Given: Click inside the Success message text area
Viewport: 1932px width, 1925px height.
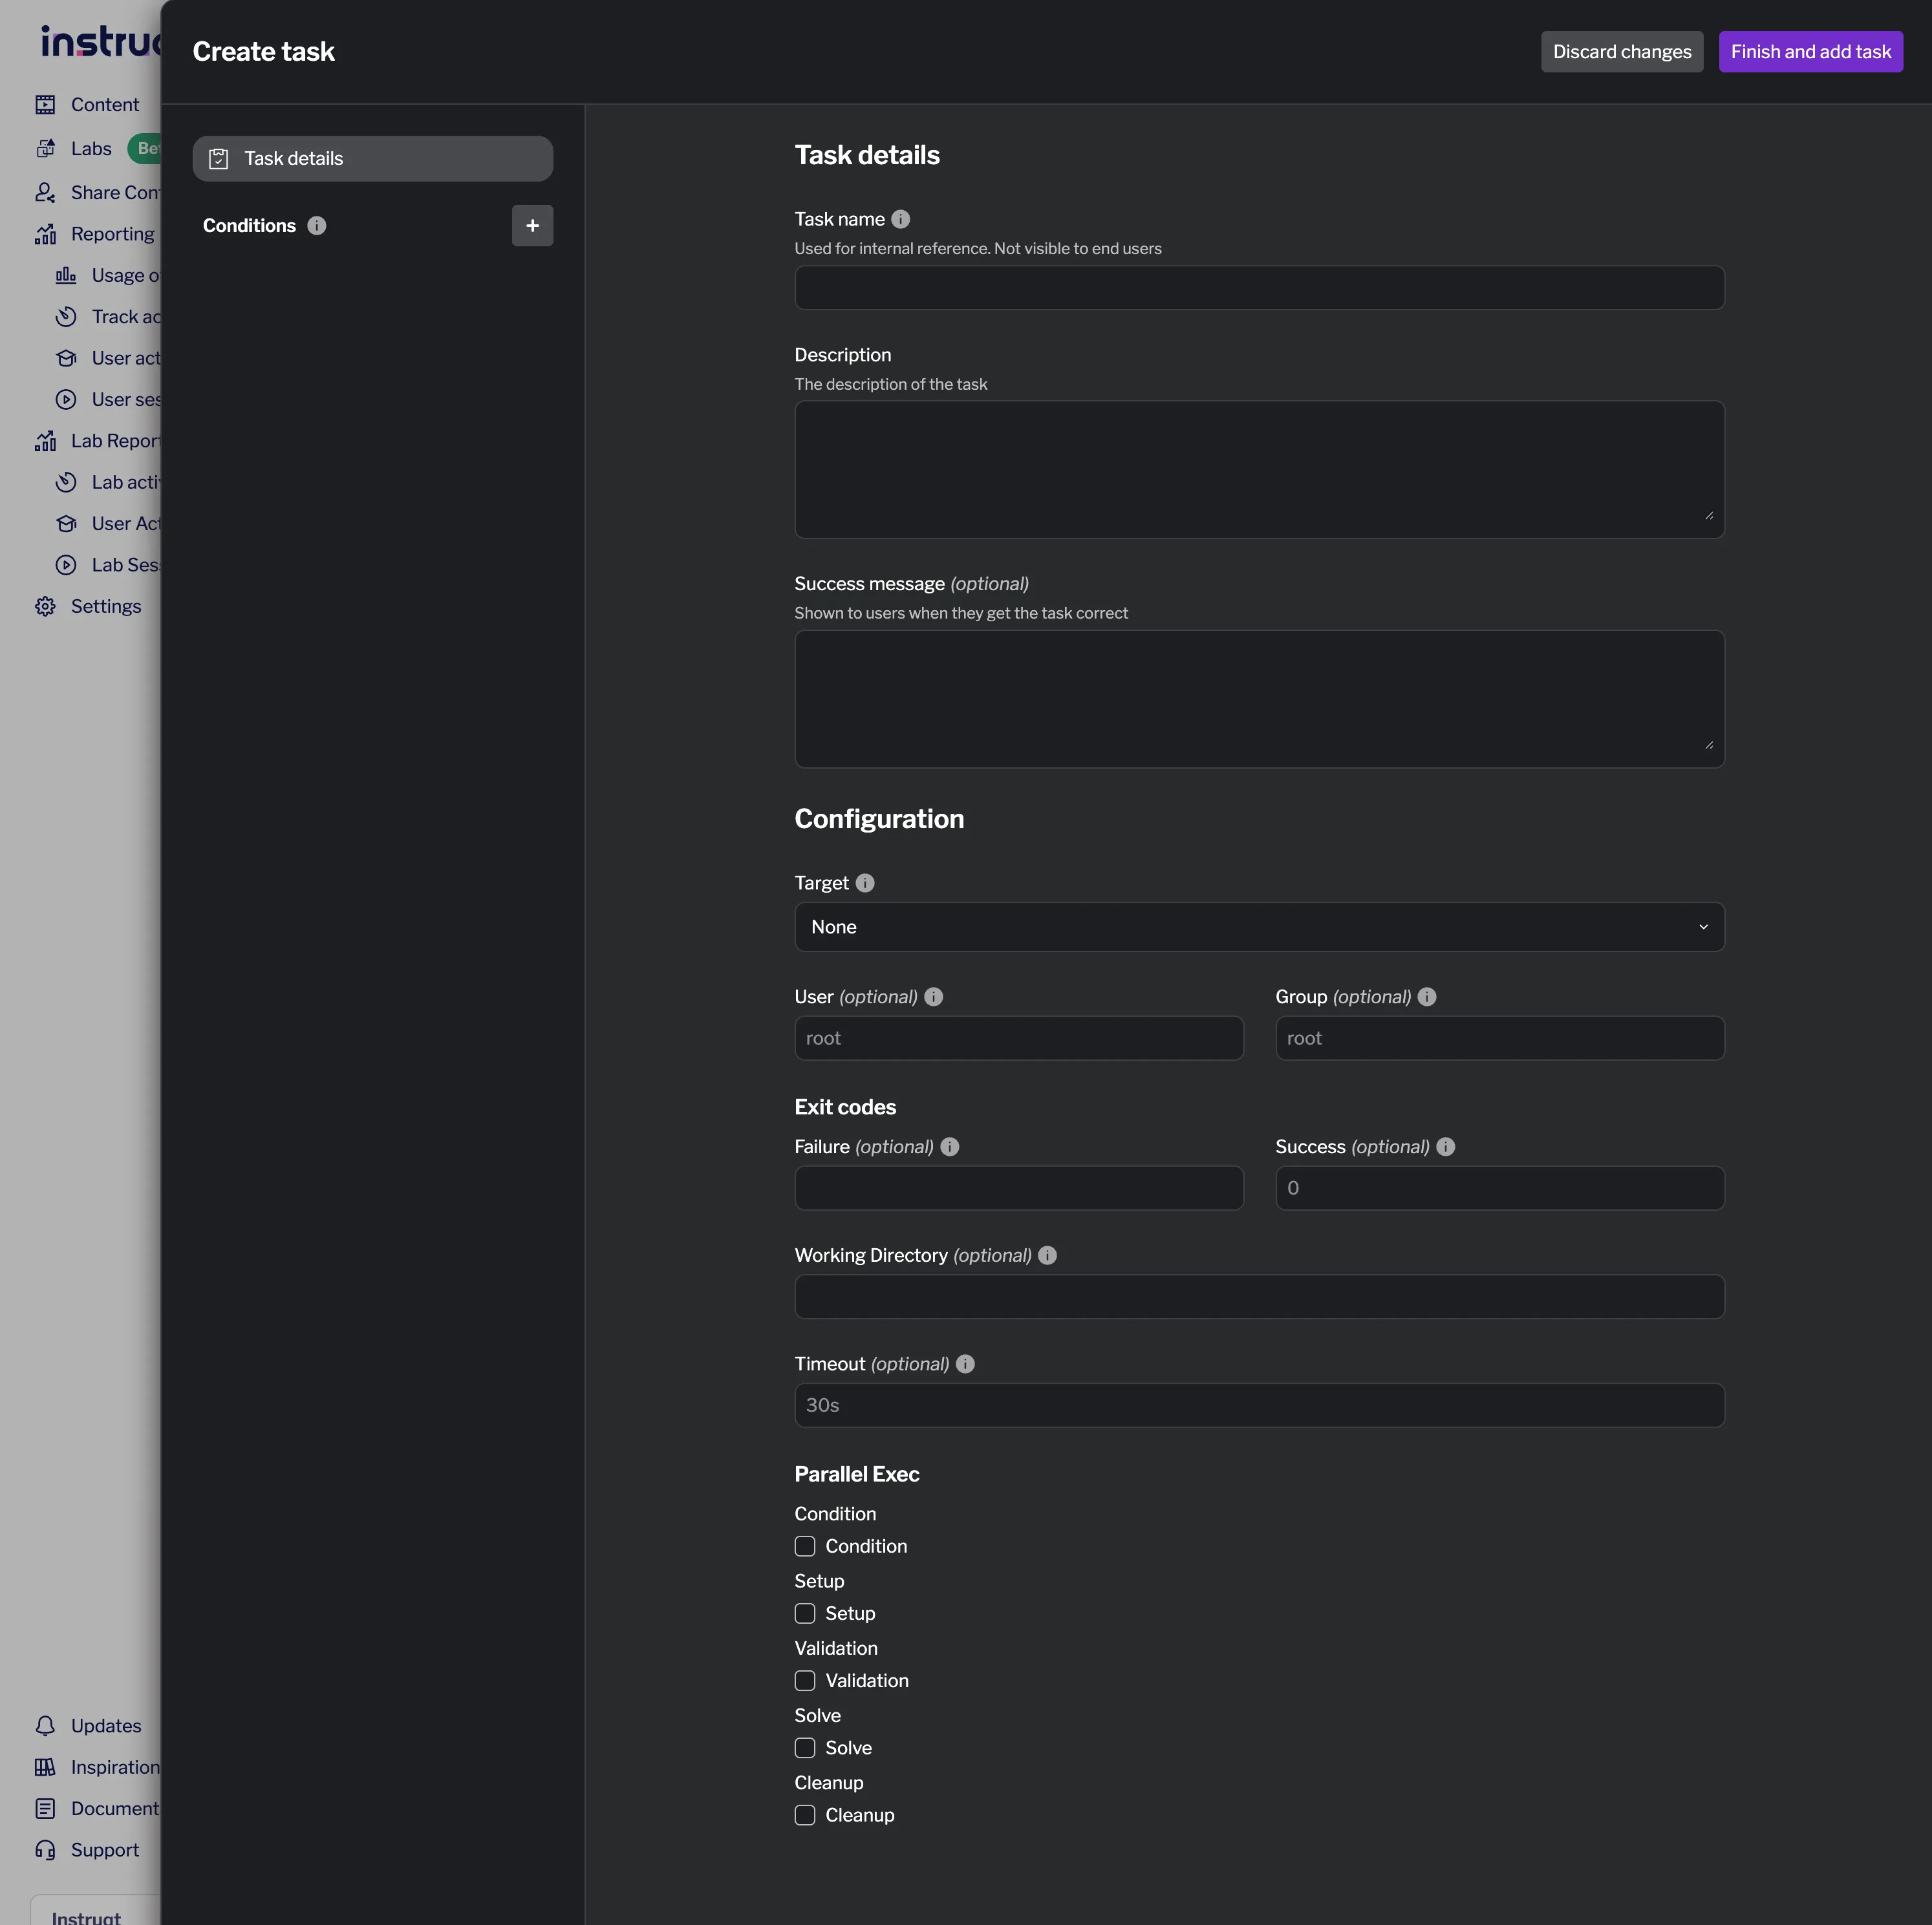Looking at the screenshot, I should coord(1258,699).
